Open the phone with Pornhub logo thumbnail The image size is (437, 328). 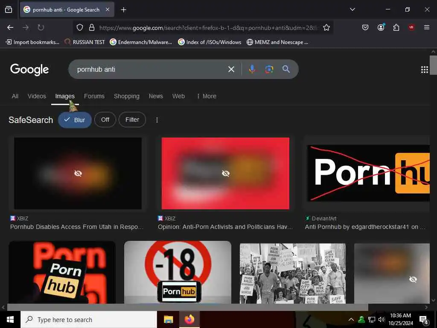[62, 272]
